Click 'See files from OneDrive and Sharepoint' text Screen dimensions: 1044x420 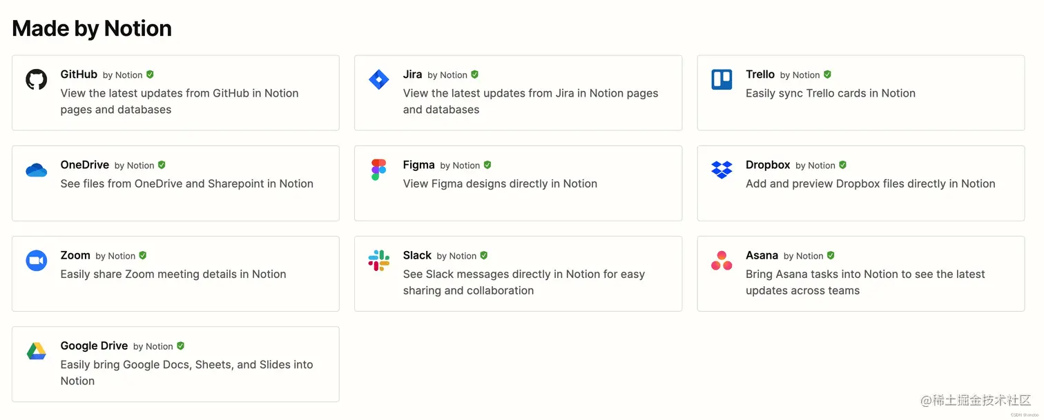(x=187, y=183)
